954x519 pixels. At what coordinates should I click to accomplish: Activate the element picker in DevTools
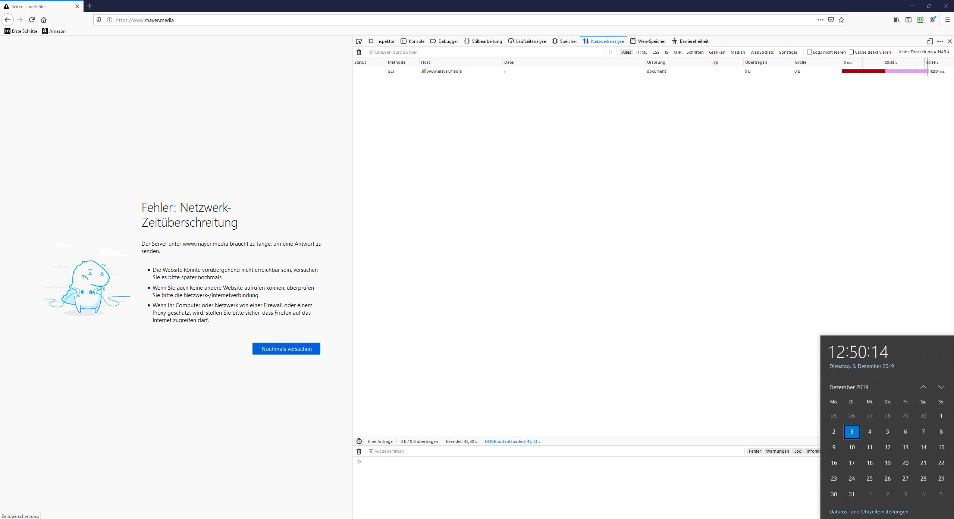tap(359, 41)
